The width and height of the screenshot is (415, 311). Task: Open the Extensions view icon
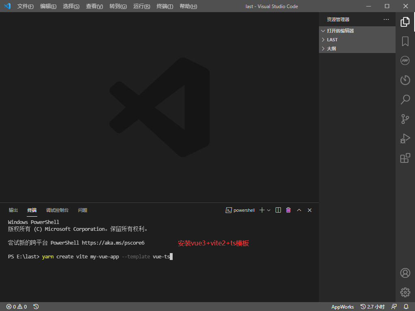click(x=405, y=158)
